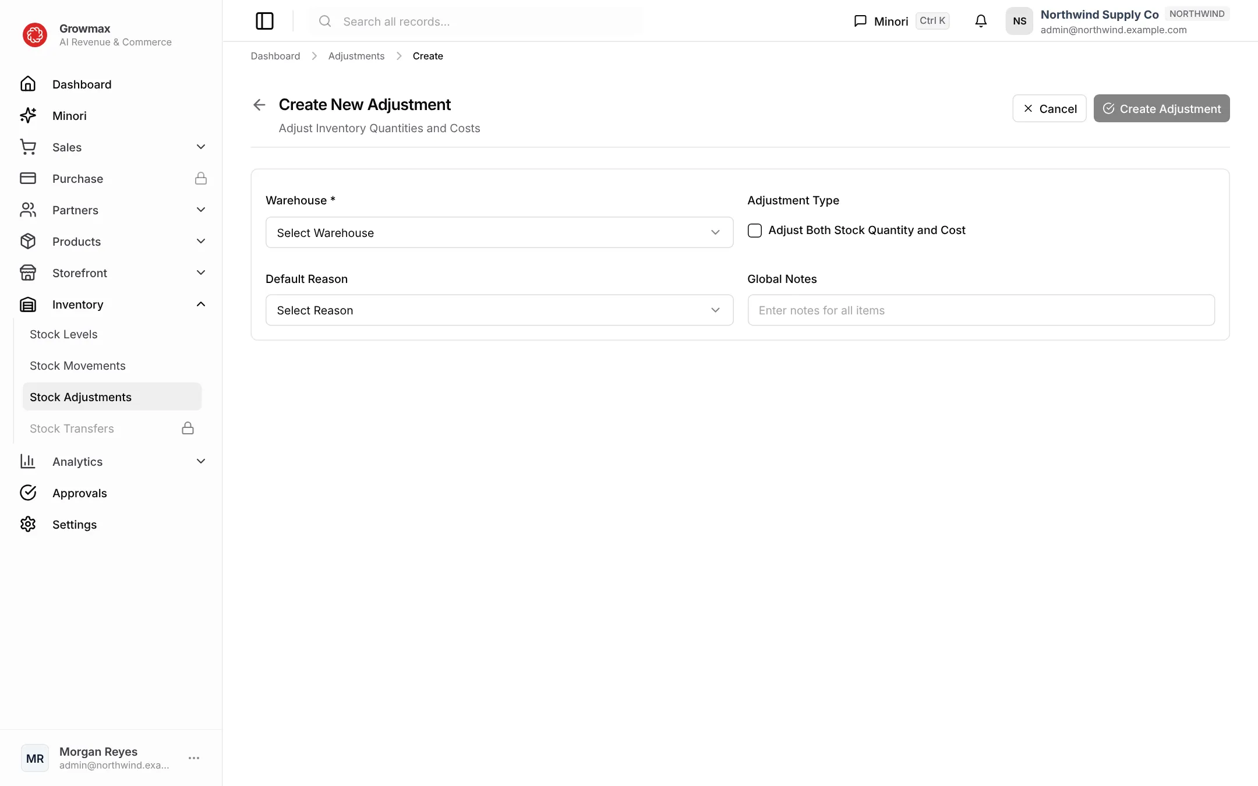Viewport: 1258px width, 786px height.
Task: Click the Cancel button
Action: 1049,108
